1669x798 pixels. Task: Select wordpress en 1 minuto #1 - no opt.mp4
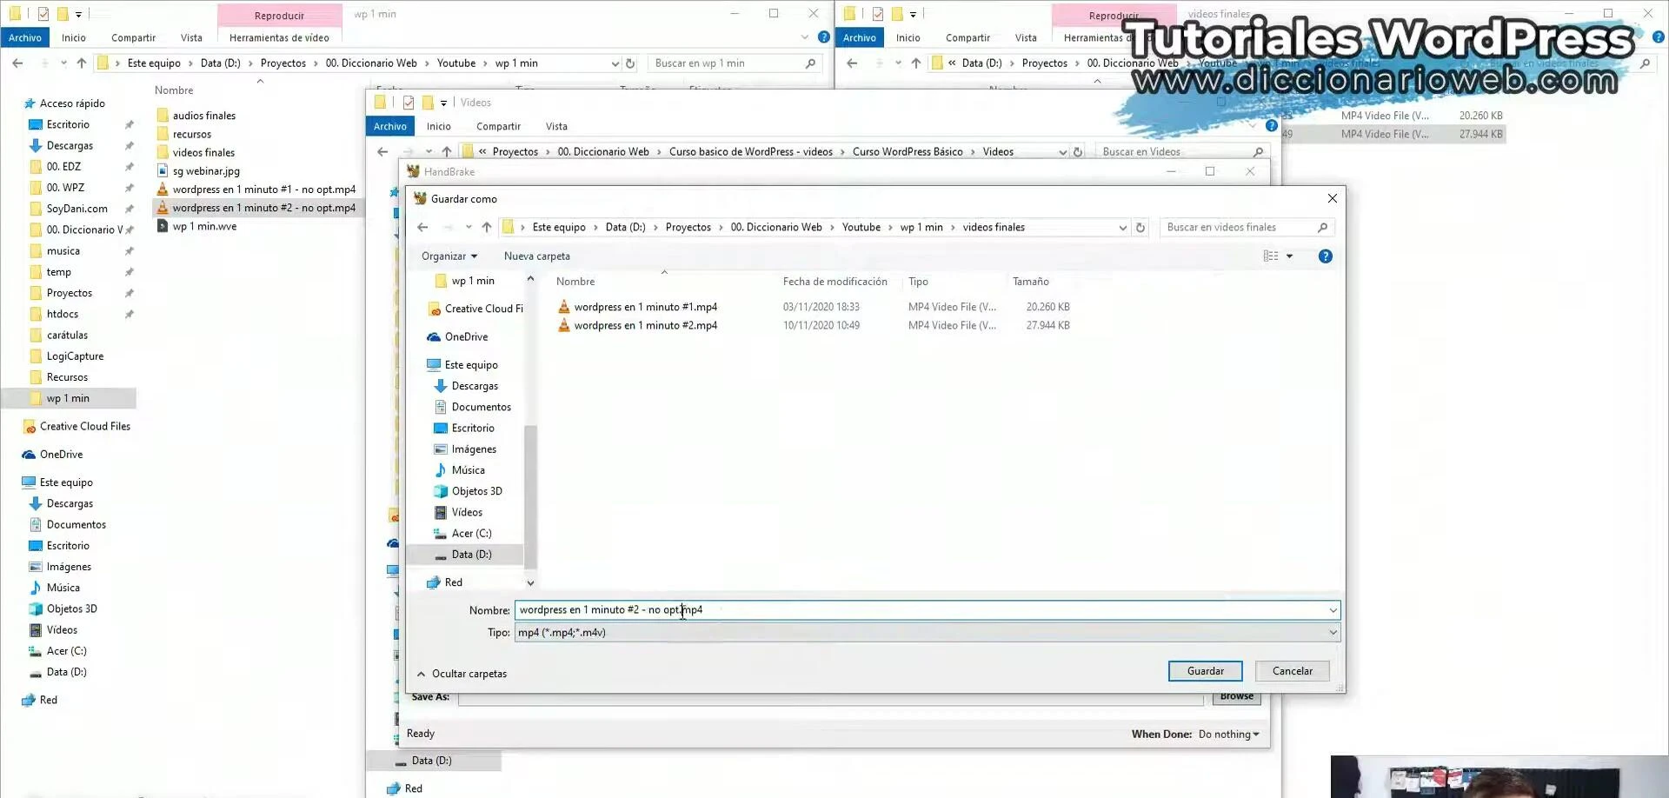(256, 190)
